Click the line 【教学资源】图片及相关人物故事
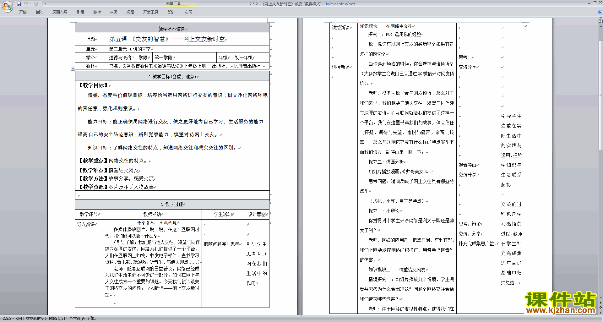 pos(116,187)
